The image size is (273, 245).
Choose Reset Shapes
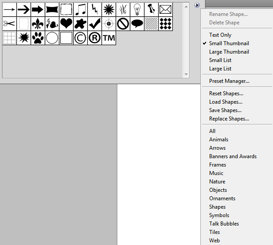(x=226, y=93)
